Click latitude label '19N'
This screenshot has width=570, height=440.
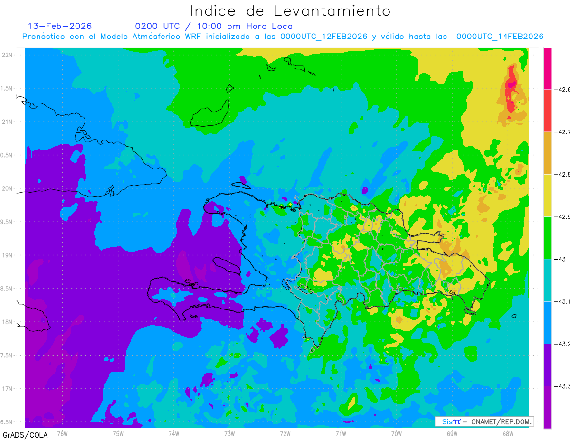coord(8,255)
